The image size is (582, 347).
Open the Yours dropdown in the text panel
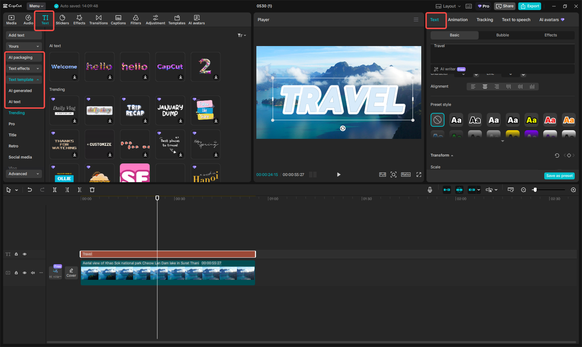24,46
